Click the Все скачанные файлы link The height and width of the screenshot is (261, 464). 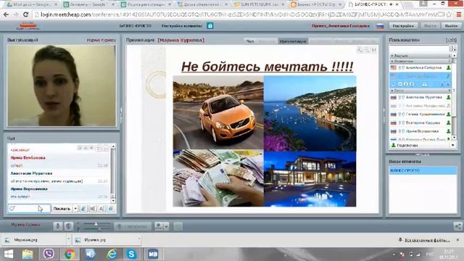tap(427, 240)
